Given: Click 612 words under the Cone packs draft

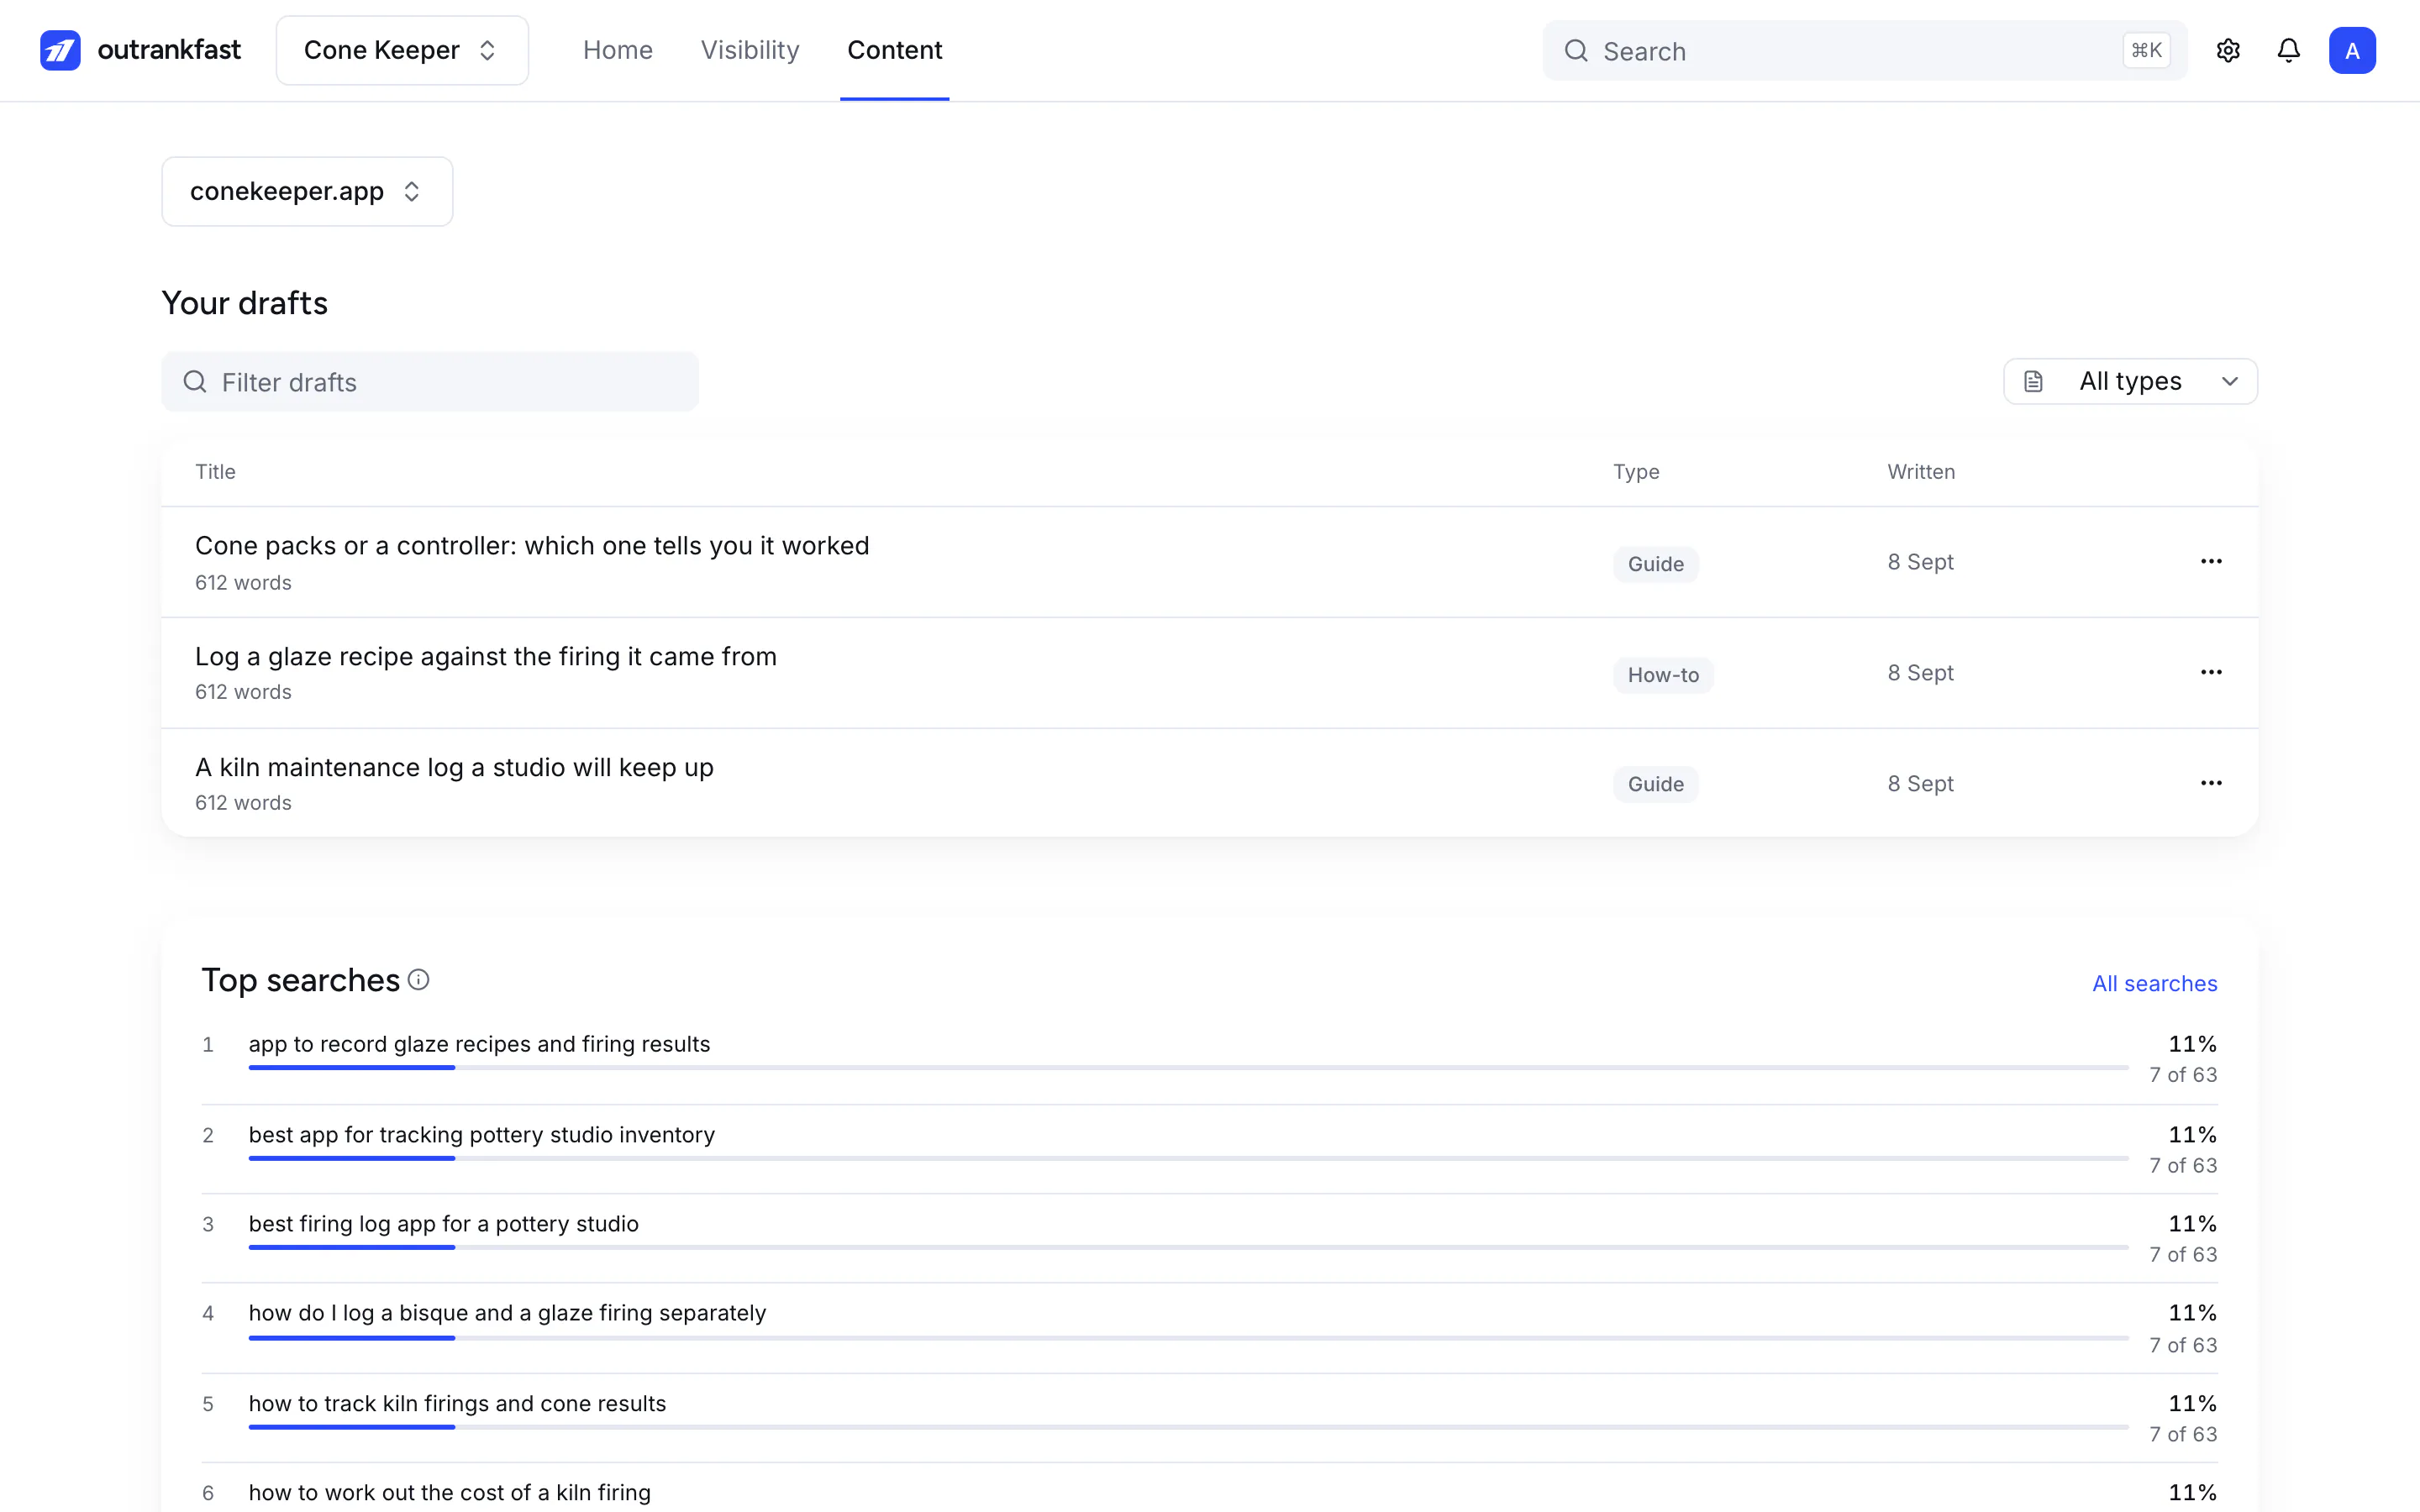Looking at the screenshot, I should [243, 583].
